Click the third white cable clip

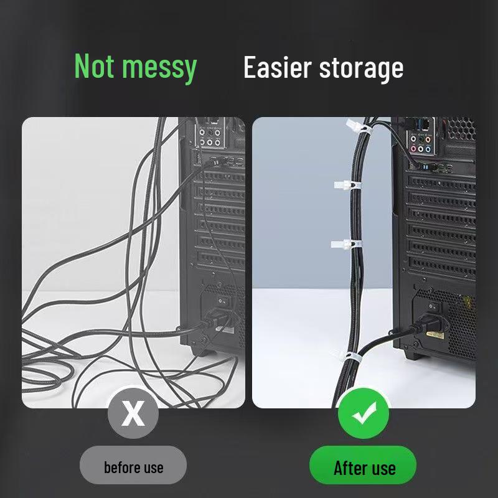tap(346, 244)
